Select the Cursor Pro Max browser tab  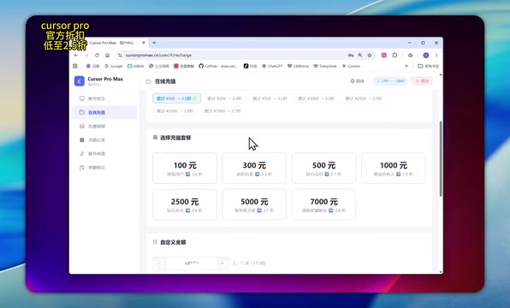(x=110, y=43)
